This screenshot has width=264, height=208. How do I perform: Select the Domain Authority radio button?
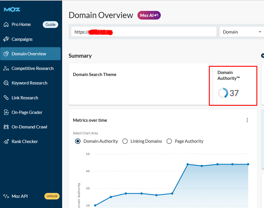pyautogui.click(x=78, y=141)
